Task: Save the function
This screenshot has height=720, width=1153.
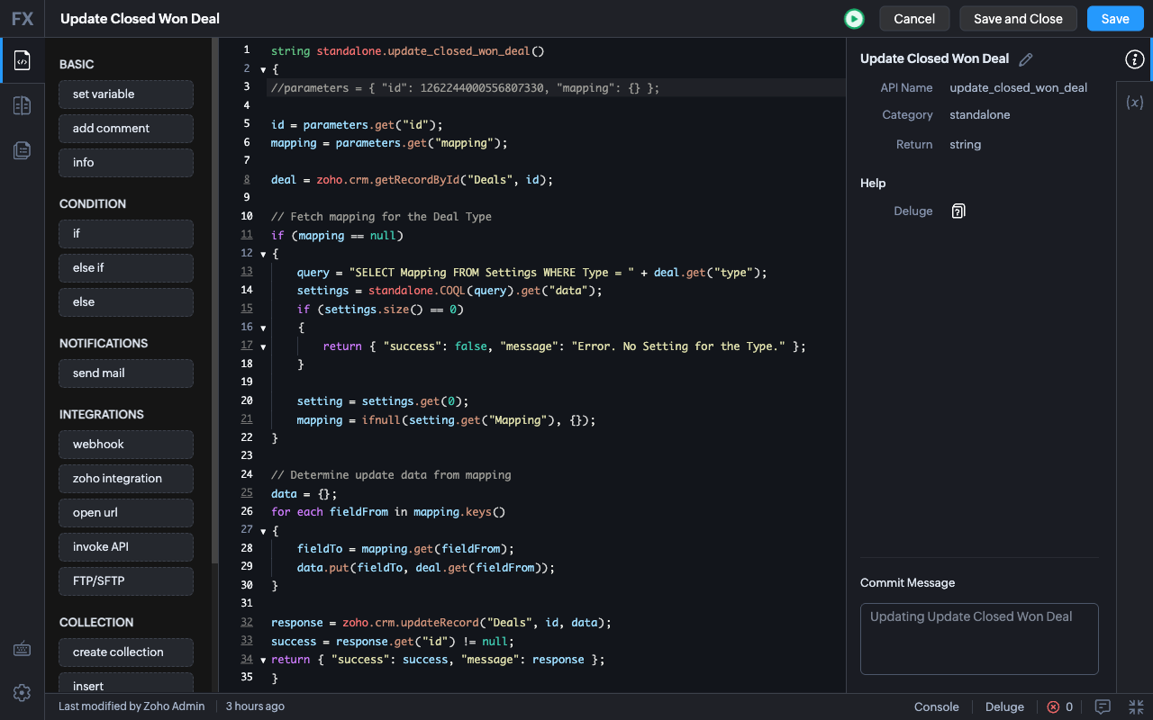Action: tap(1115, 19)
